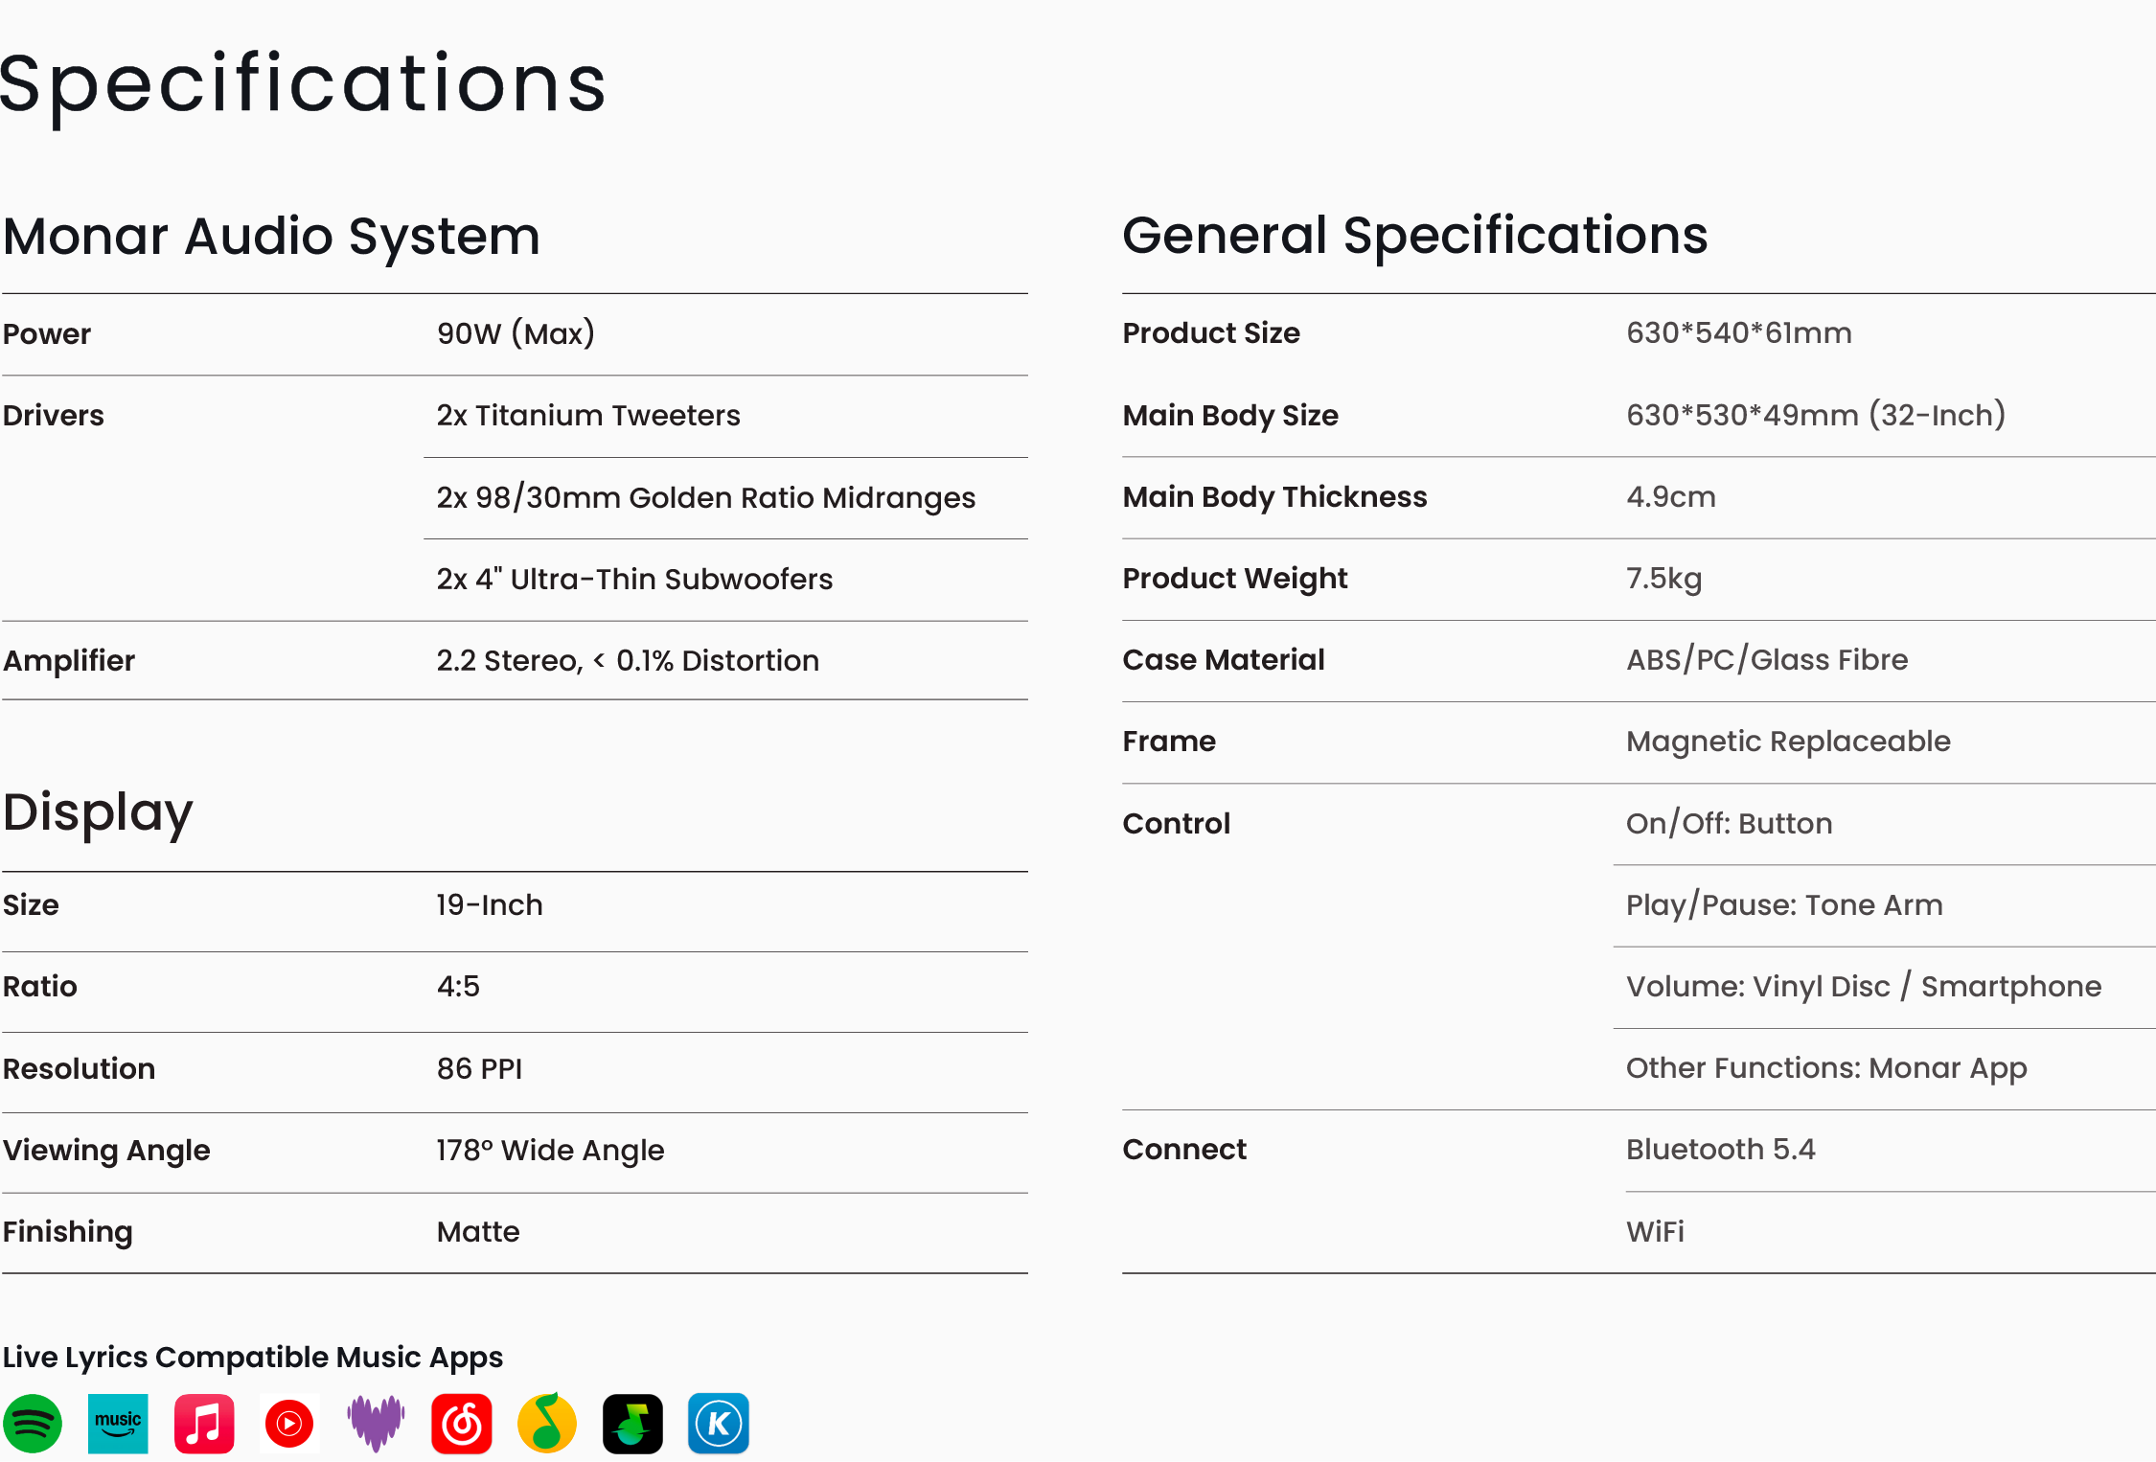Click Live Lyrics Compatible Music Apps label
This screenshot has width=2156, height=1462.
(x=253, y=1357)
